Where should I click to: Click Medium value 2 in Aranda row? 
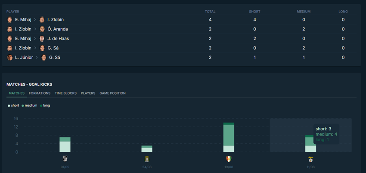(304, 29)
